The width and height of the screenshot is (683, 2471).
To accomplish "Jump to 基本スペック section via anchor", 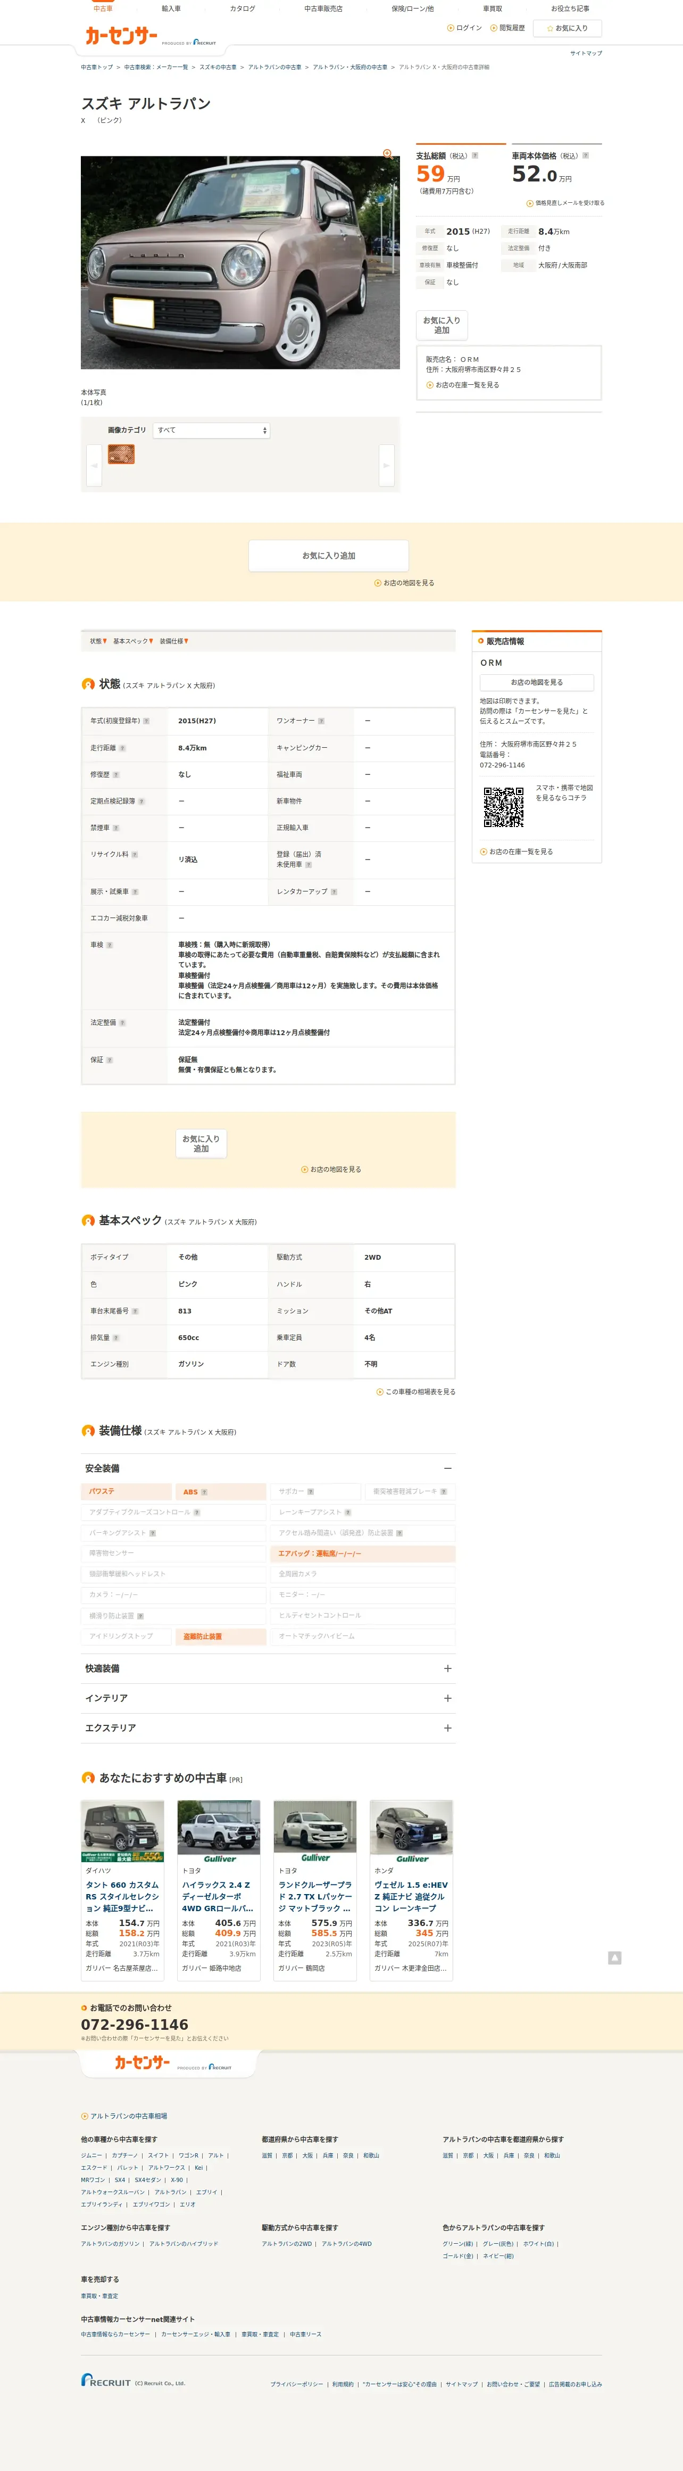I will [134, 641].
